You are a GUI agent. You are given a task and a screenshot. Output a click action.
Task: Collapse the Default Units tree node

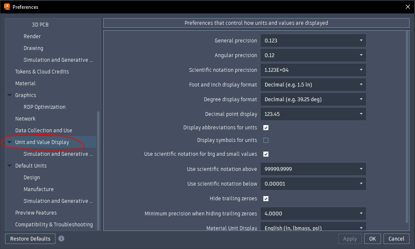tap(10, 165)
